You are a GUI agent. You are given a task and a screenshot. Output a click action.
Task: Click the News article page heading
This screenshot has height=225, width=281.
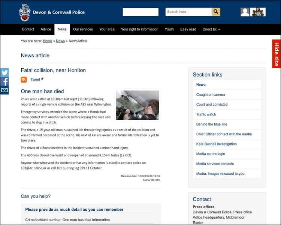tap(35, 55)
